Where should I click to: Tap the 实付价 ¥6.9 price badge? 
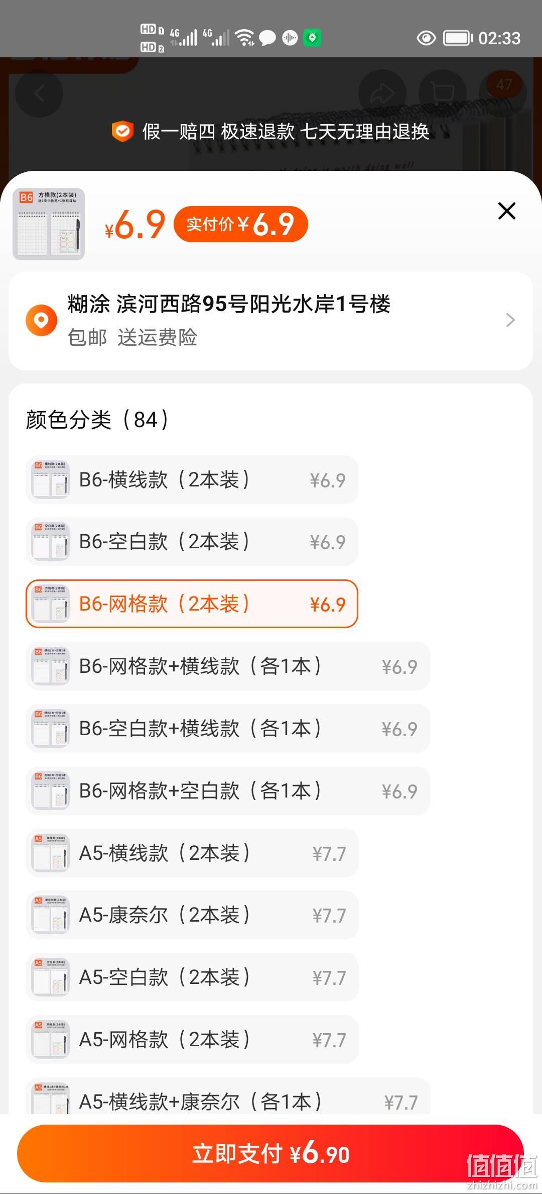pos(240,224)
